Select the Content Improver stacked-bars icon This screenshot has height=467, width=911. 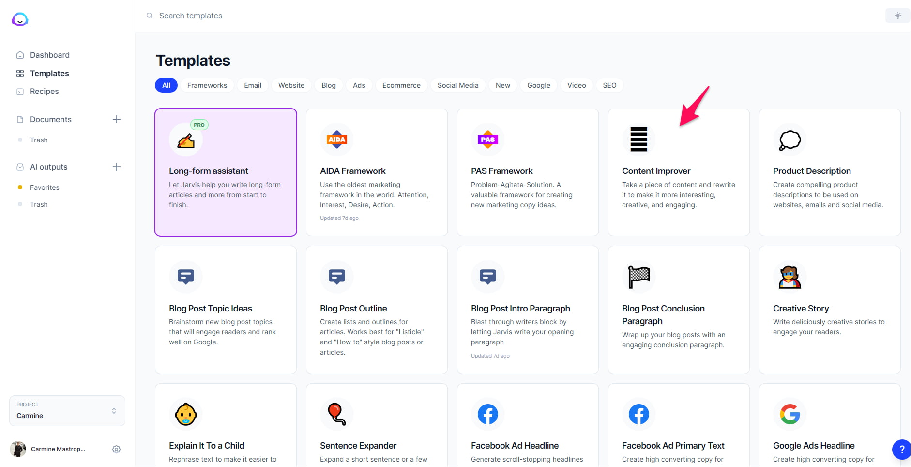pos(639,140)
